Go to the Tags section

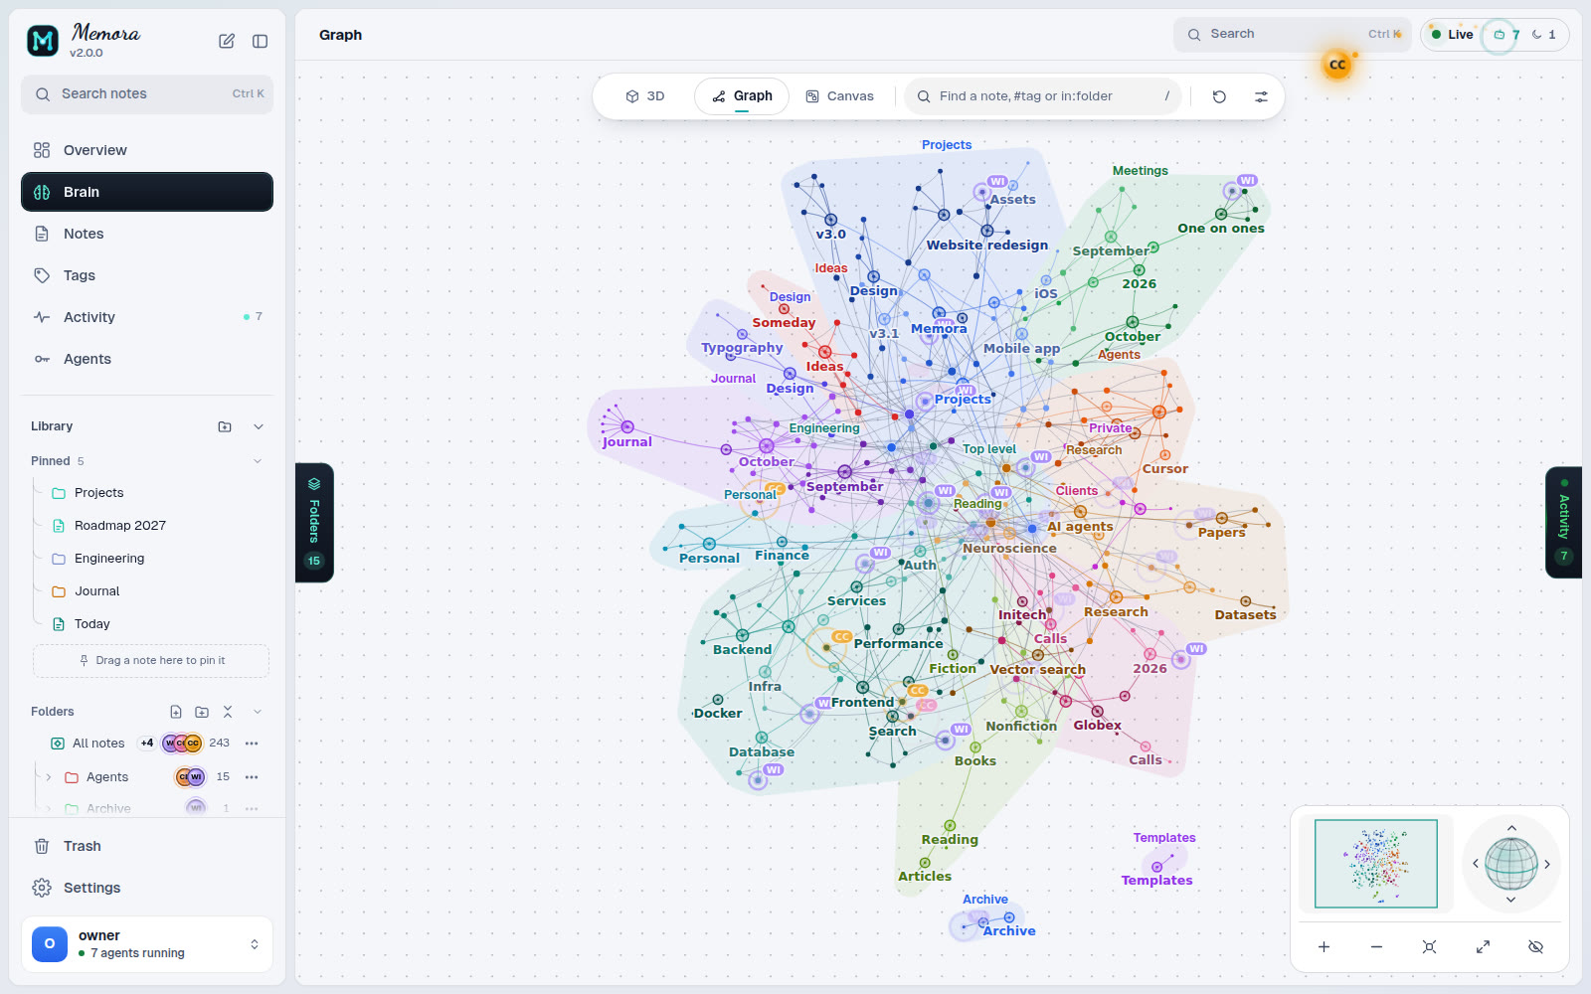[147, 275]
